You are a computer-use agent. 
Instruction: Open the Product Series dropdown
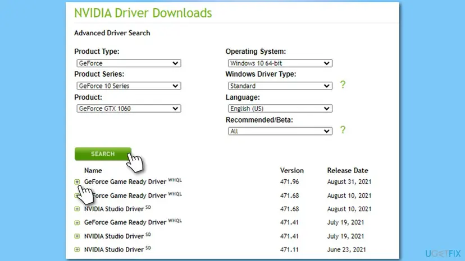tap(129, 86)
